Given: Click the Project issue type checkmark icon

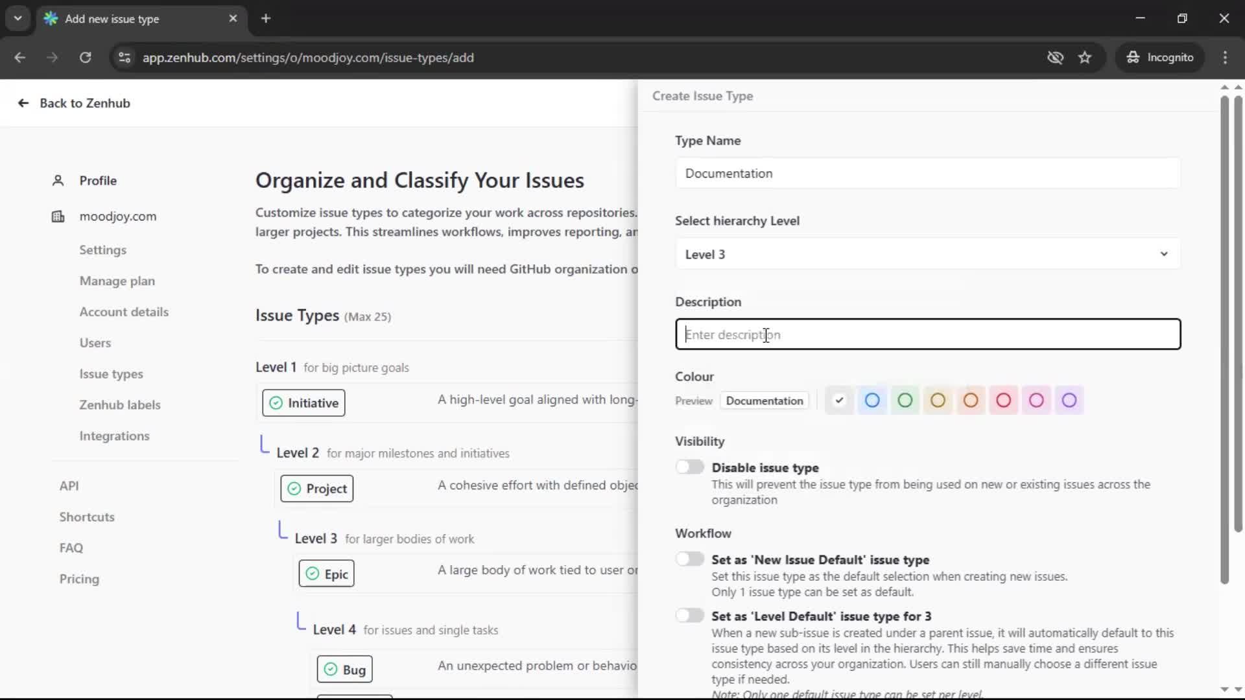Looking at the screenshot, I should coord(294,489).
